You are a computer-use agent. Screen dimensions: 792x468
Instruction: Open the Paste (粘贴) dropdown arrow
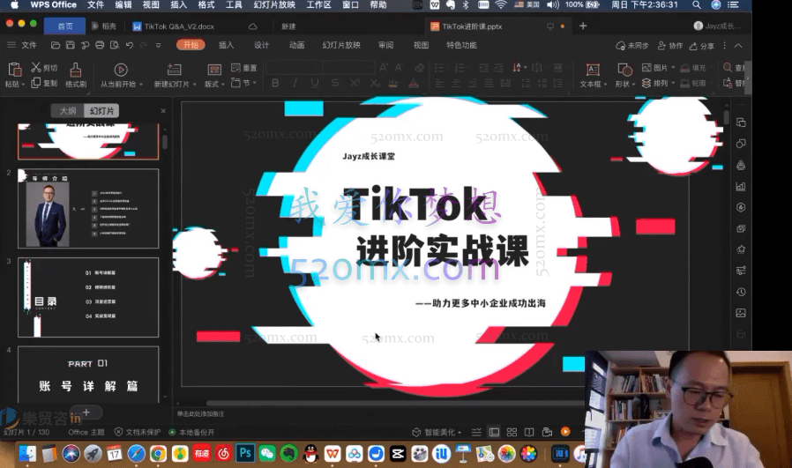pyautogui.click(x=23, y=85)
